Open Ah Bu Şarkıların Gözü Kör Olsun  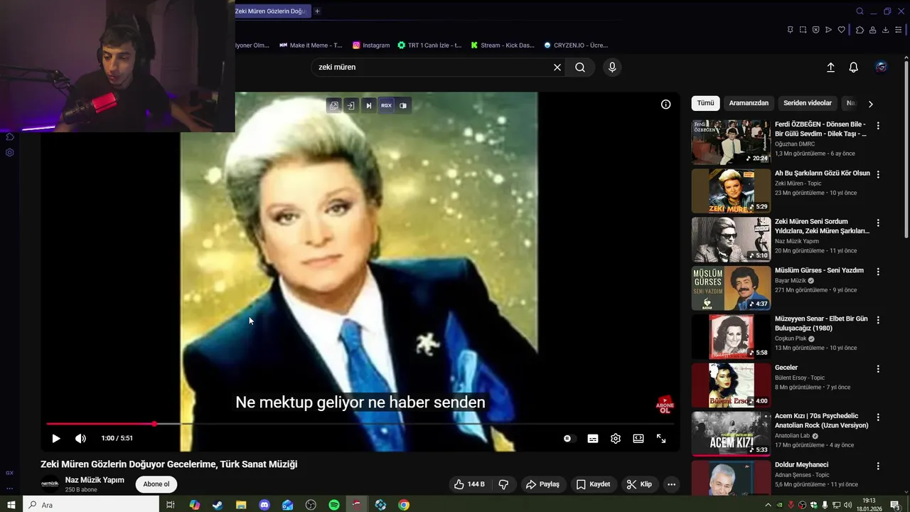[823, 174]
